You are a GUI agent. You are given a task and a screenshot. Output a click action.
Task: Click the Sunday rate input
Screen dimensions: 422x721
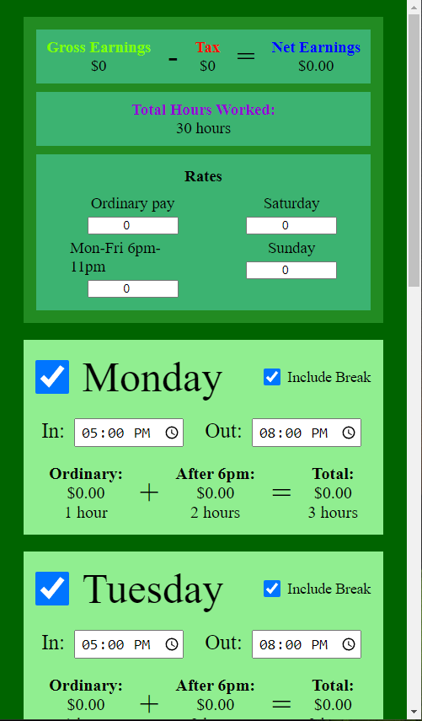click(x=291, y=271)
